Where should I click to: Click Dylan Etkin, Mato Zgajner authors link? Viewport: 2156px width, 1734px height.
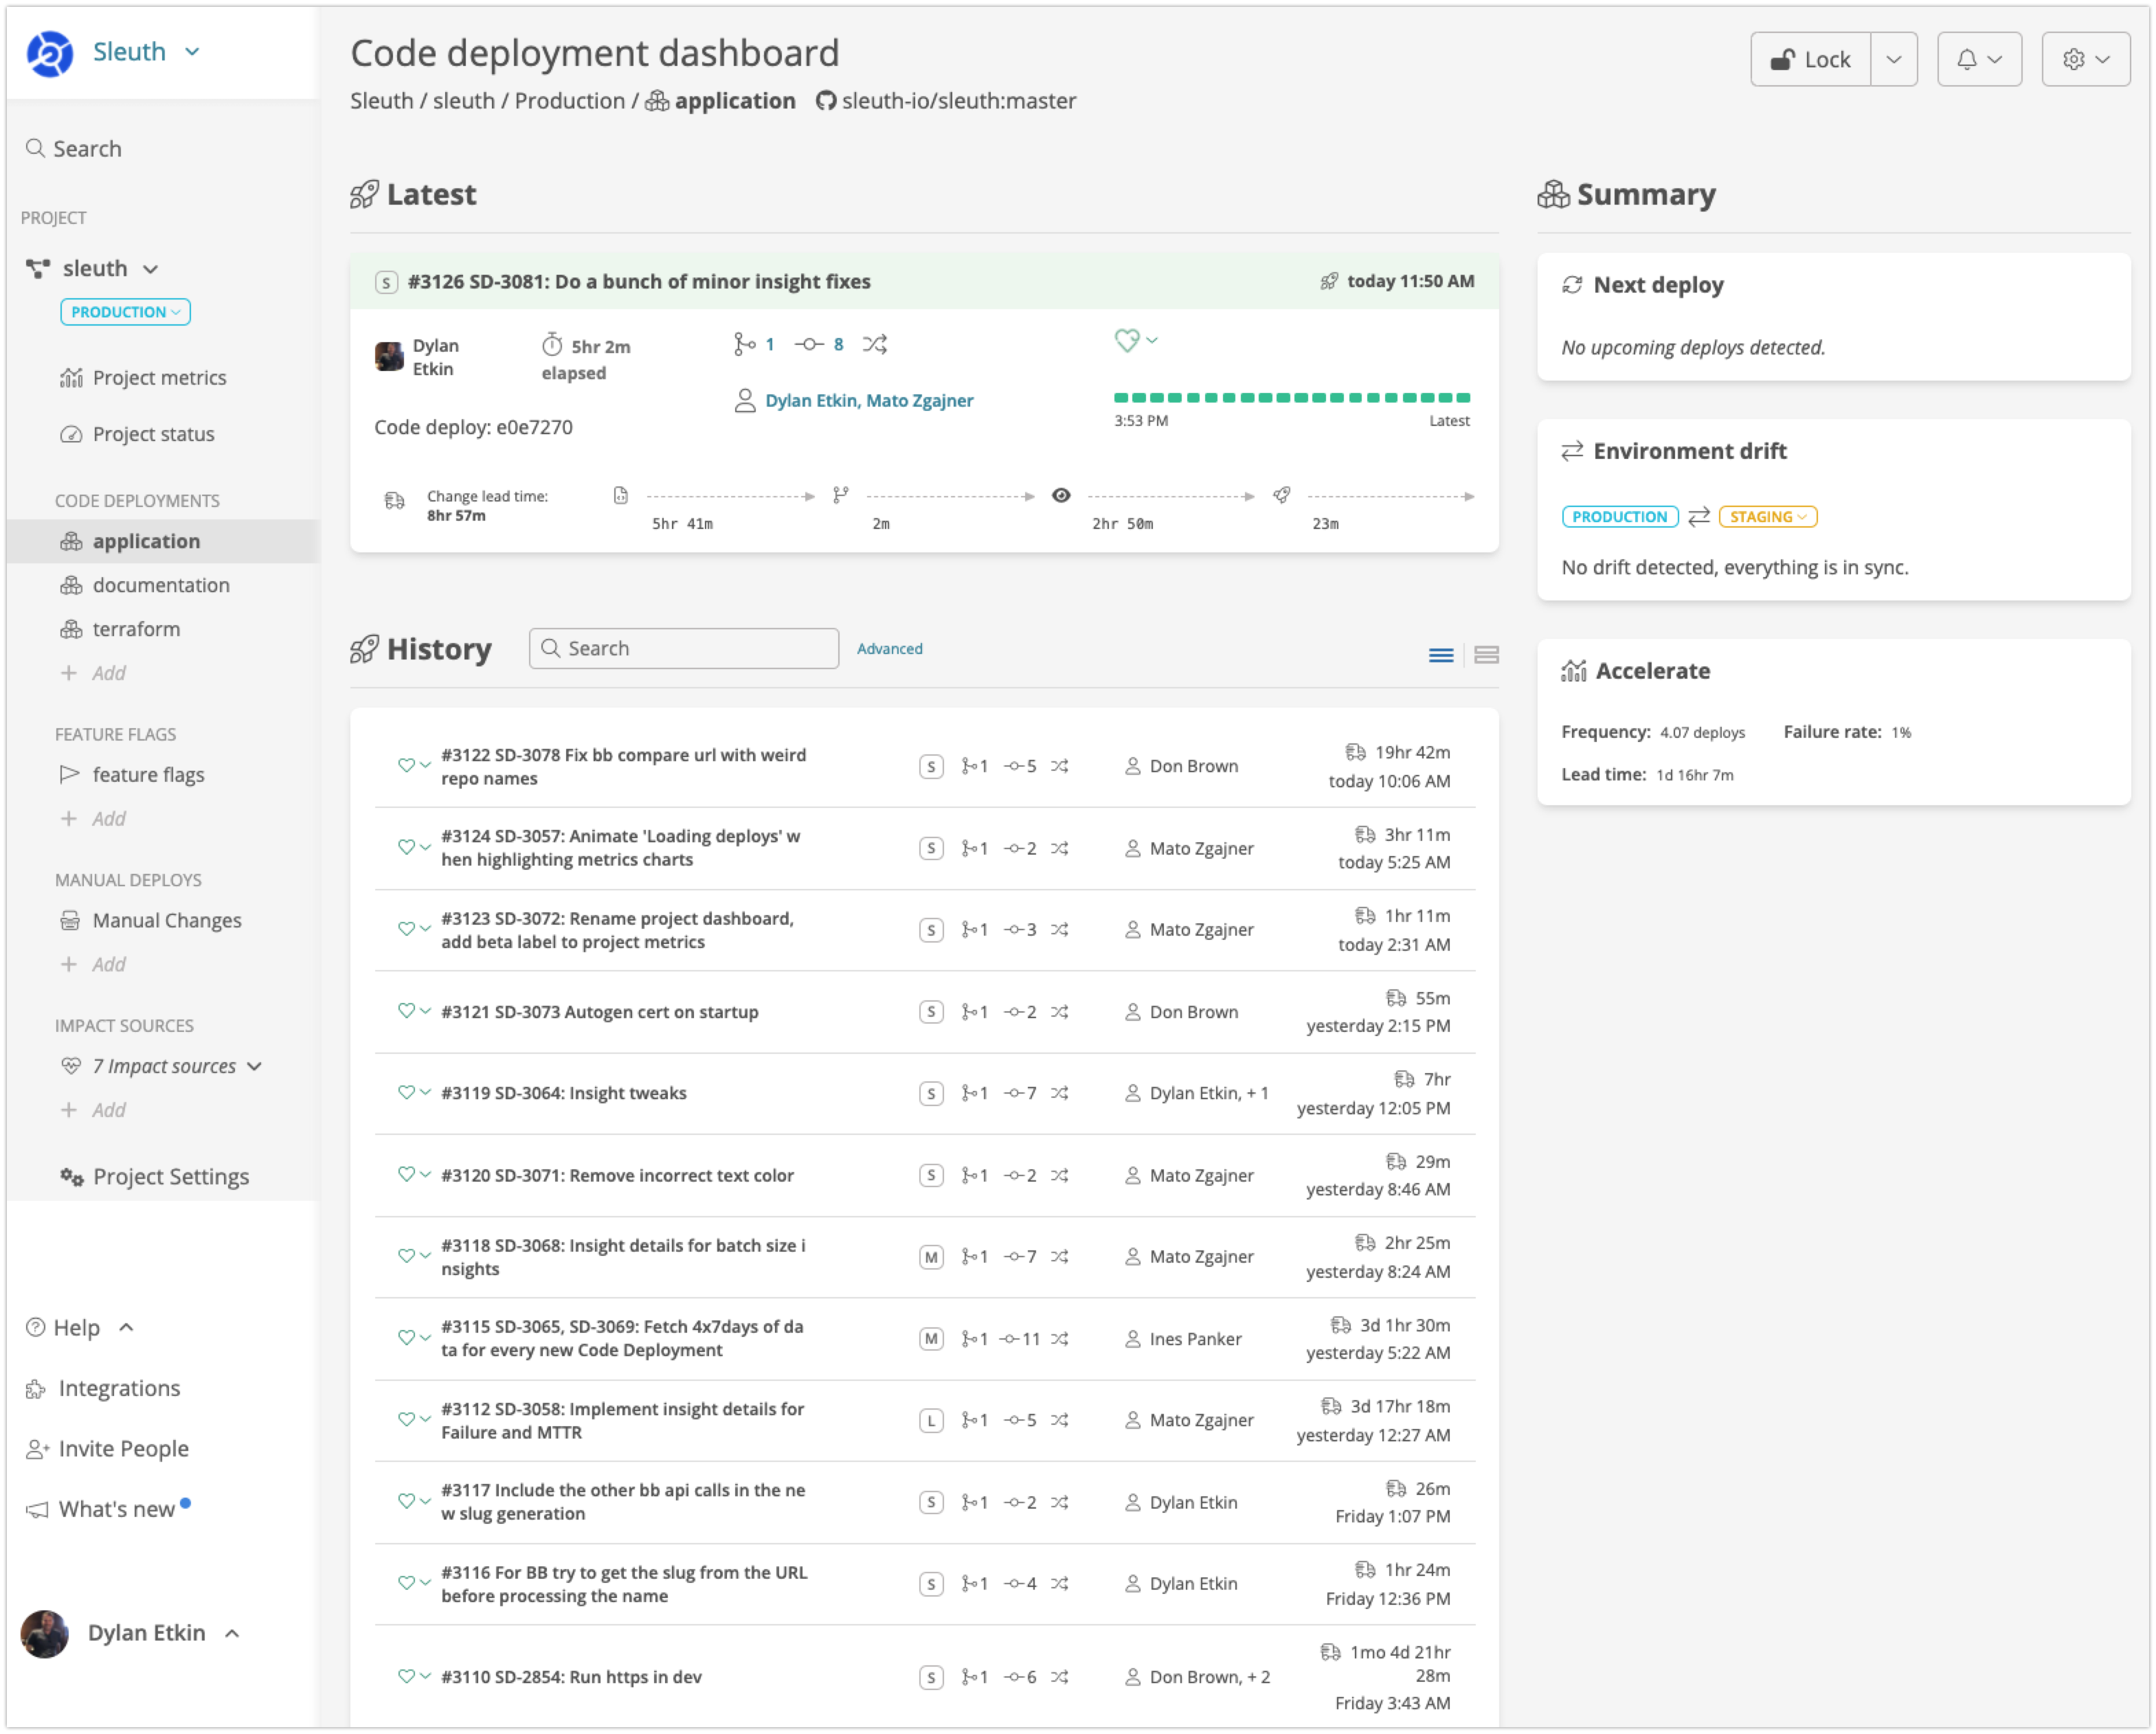(x=869, y=401)
